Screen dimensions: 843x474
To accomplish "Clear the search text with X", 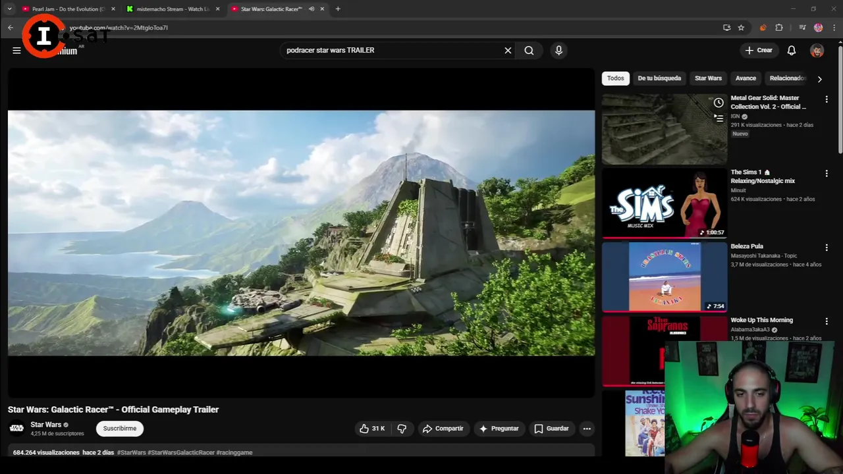I will (x=508, y=50).
